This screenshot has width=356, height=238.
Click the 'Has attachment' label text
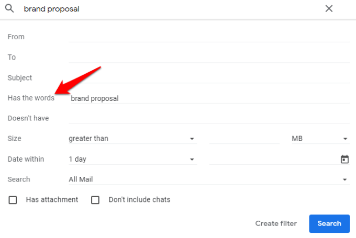52,199
